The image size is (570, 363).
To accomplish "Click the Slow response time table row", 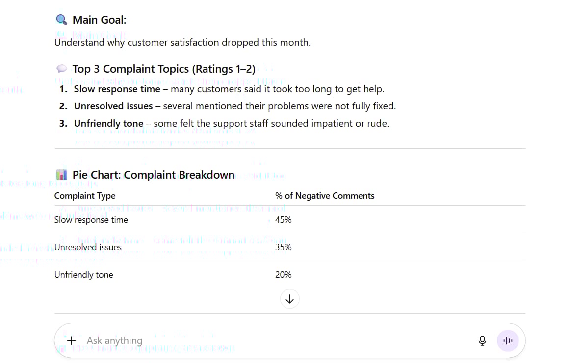I will (x=290, y=219).
